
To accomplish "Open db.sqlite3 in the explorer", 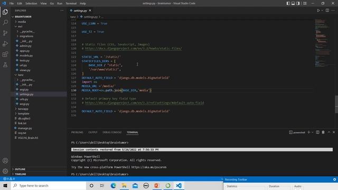I will [x=24, y=118].
